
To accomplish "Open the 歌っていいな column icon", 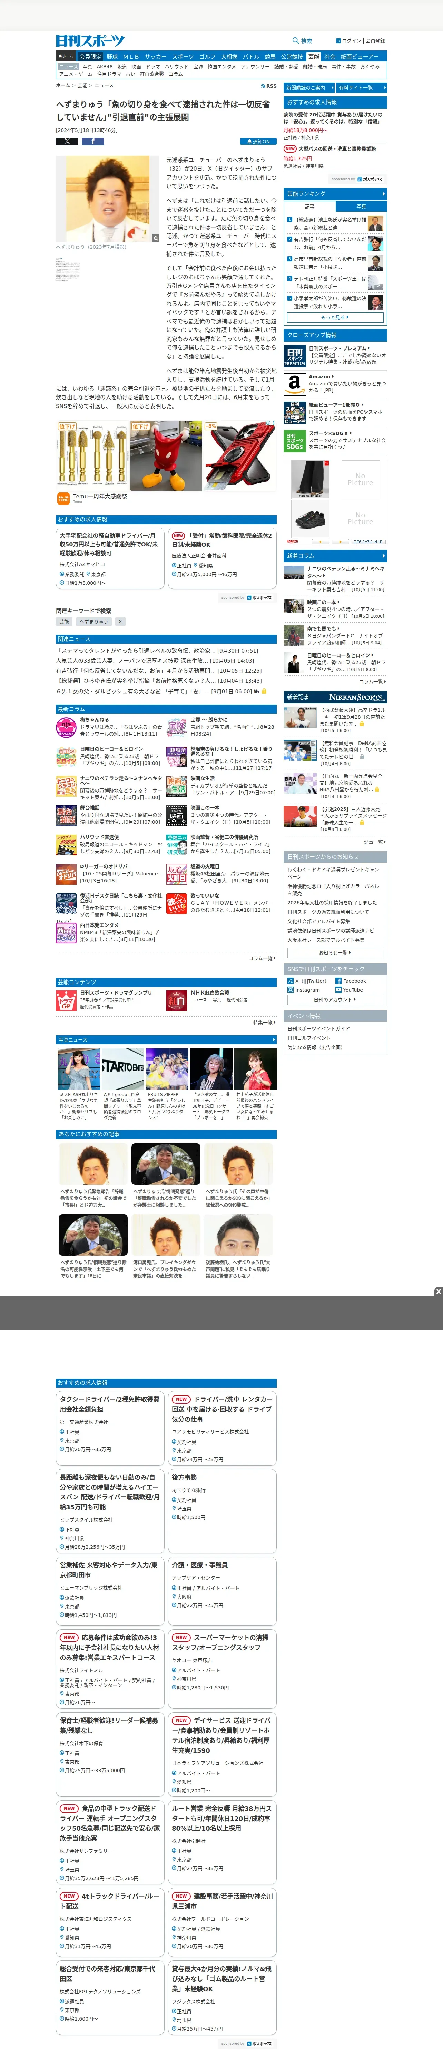I will click(177, 904).
